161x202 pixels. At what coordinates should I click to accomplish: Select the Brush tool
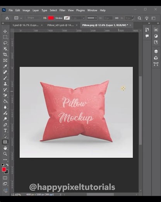(5, 78)
